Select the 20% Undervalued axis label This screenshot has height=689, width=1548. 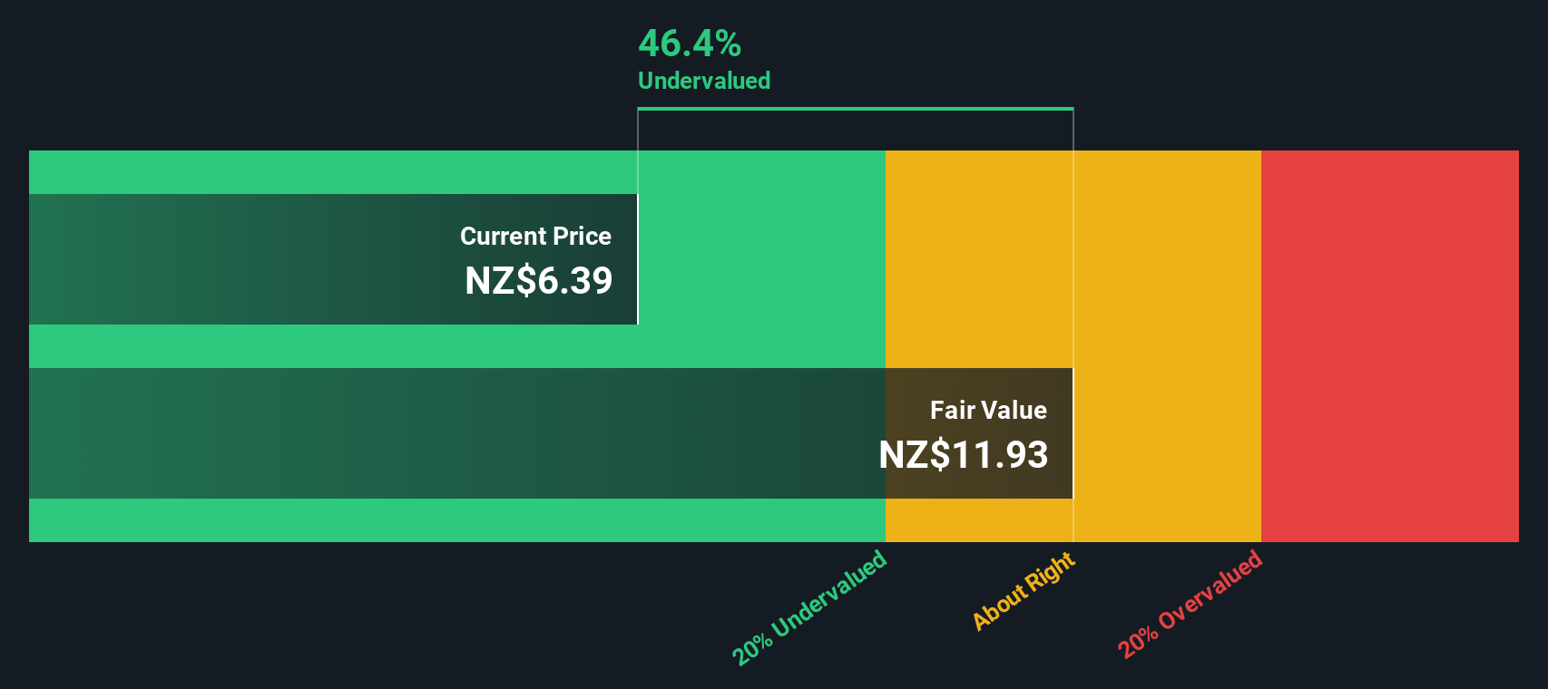click(809, 607)
